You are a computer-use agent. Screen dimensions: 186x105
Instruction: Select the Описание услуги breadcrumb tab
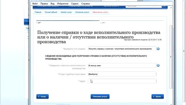[82, 12]
